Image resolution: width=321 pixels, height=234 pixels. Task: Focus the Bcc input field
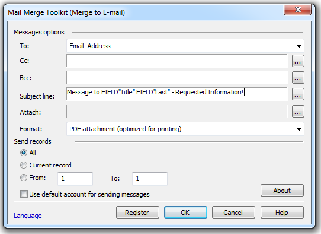pyautogui.click(x=177, y=78)
